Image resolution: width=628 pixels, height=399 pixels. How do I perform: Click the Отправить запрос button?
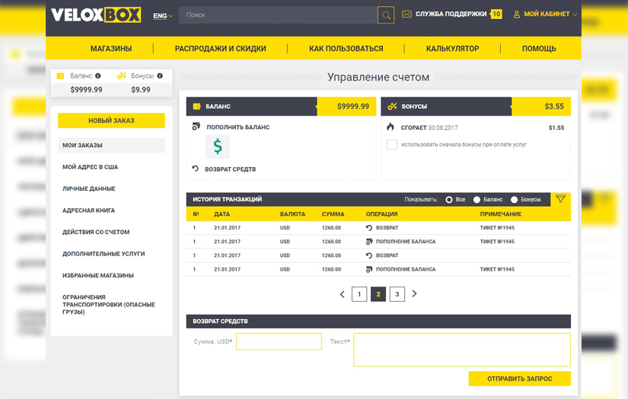(x=519, y=378)
